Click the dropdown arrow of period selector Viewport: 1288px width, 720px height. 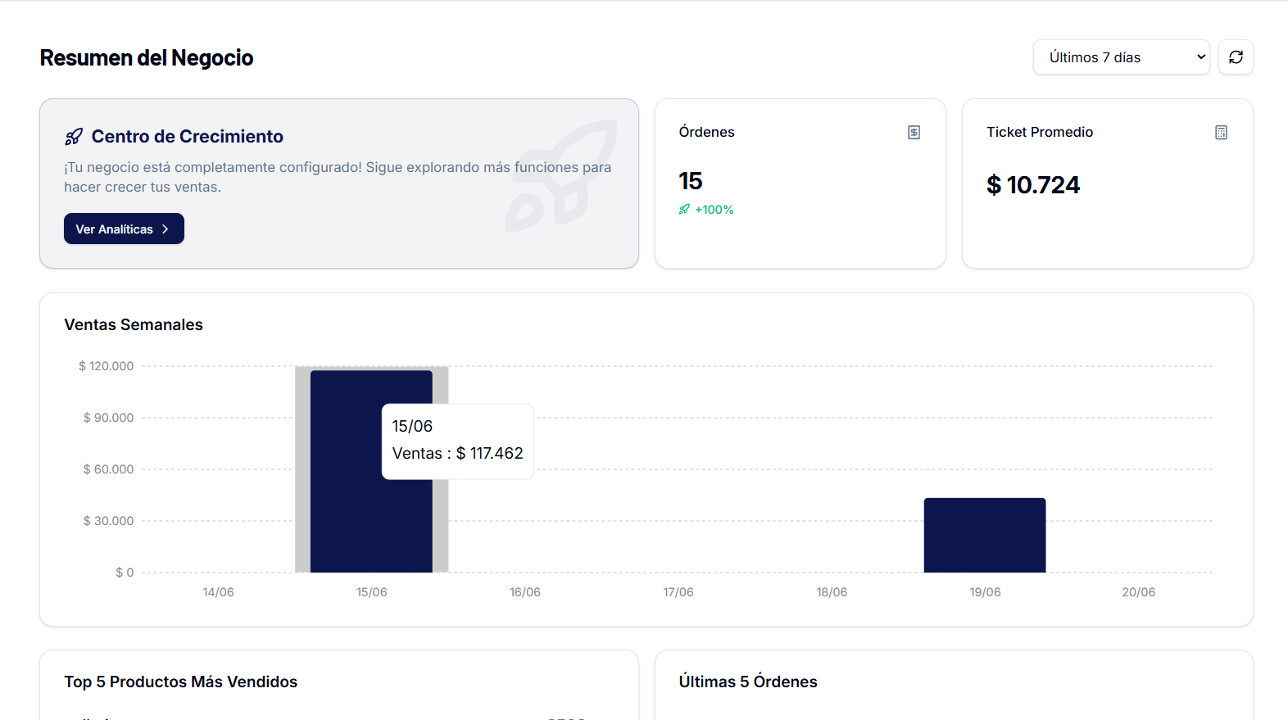pos(1200,57)
